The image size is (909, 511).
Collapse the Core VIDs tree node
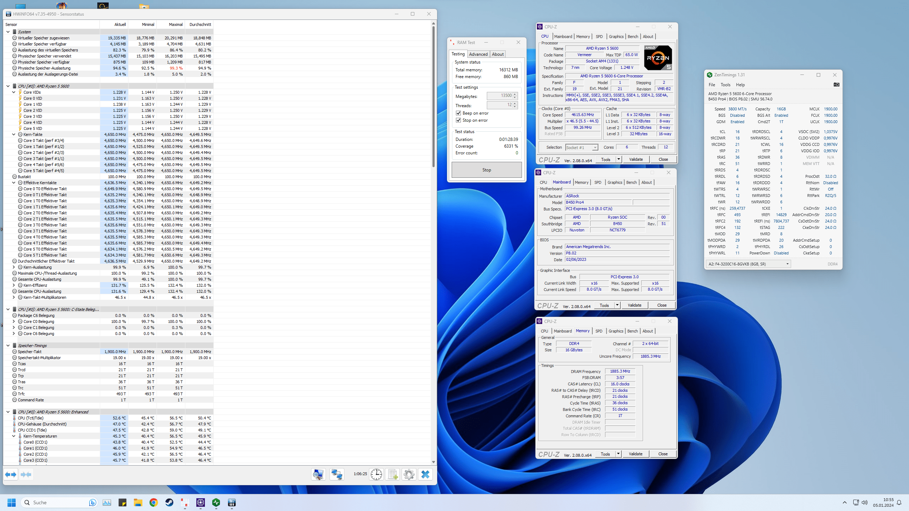pyautogui.click(x=13, y=92)
